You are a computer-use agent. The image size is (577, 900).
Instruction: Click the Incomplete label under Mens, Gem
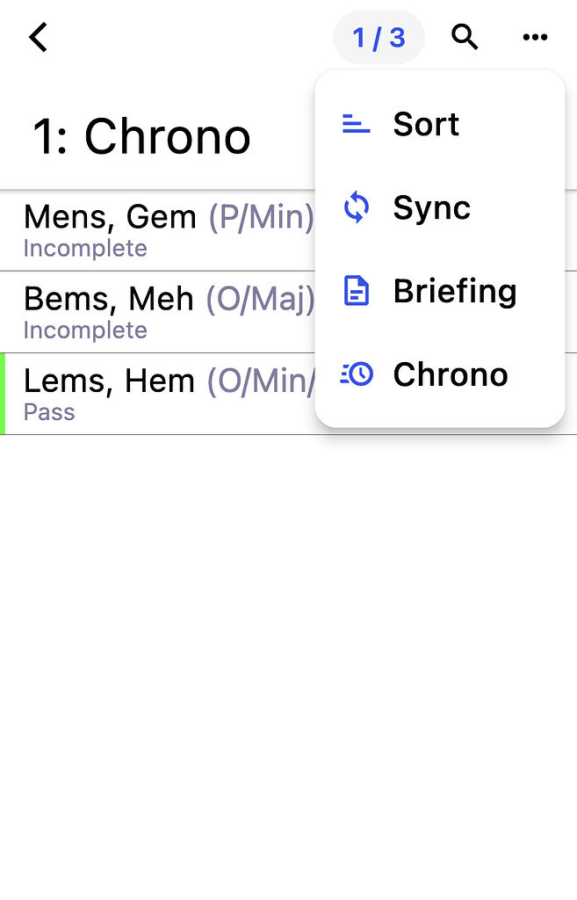tap(85, 249)
